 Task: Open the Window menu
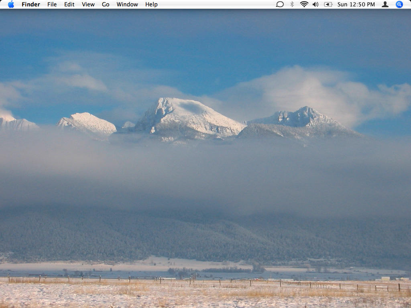pos(127,4)
